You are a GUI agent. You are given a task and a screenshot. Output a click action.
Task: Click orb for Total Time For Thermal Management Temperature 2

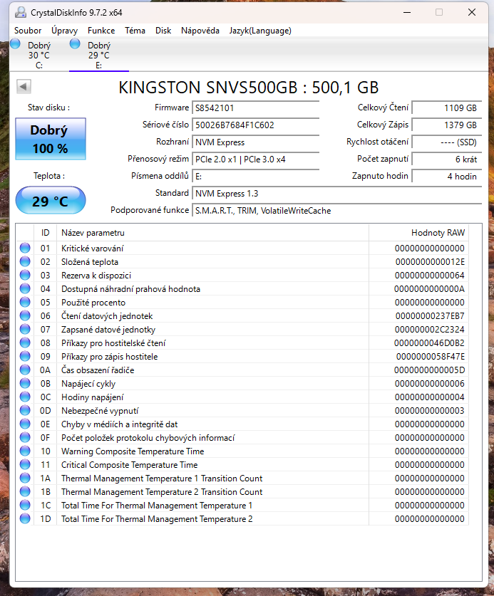pyautogui.click(x=25, y=519)
